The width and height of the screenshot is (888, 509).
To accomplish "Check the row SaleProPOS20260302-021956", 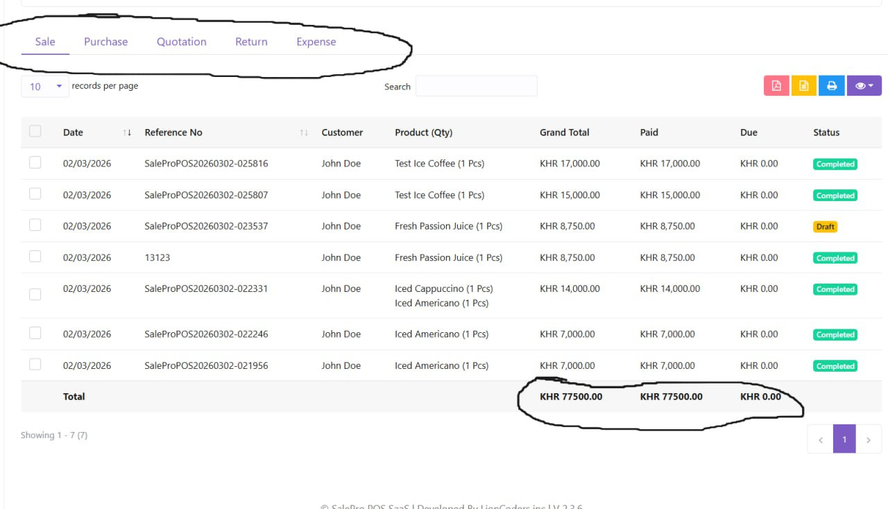I will [35, 364].
